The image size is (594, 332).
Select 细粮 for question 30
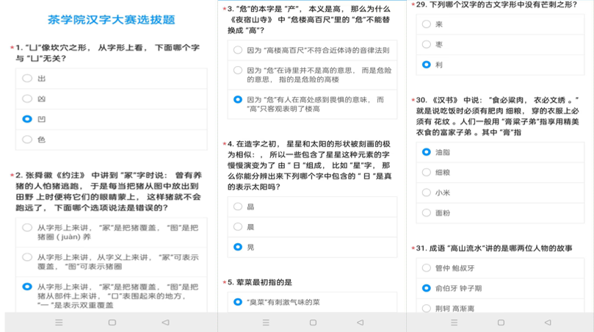click(x=427, y=173)
